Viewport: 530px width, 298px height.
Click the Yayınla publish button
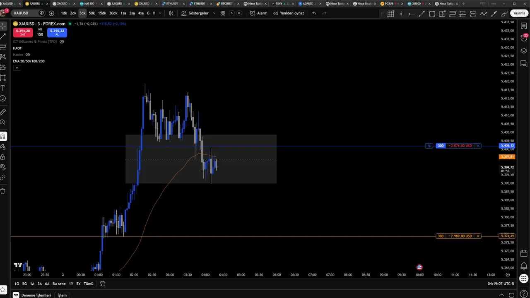coord(519,13)
